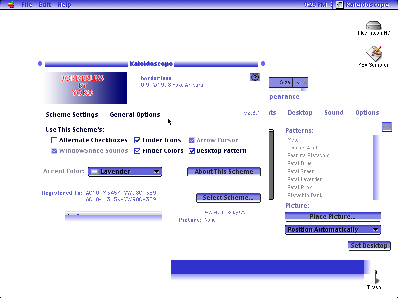Click the About This Scheme button

click(223, 172)
